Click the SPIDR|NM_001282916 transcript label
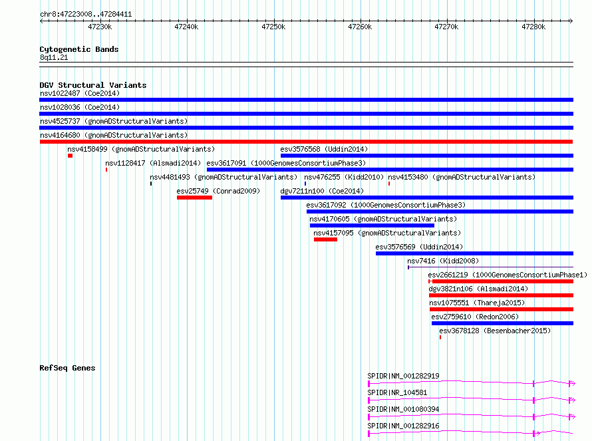Viewport: 592px width, 441px height. coord(403,426)
